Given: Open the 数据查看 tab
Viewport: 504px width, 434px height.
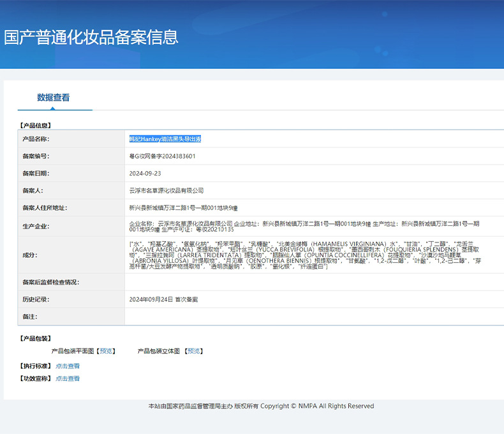Looking at the screenshot, I should 54,98.
